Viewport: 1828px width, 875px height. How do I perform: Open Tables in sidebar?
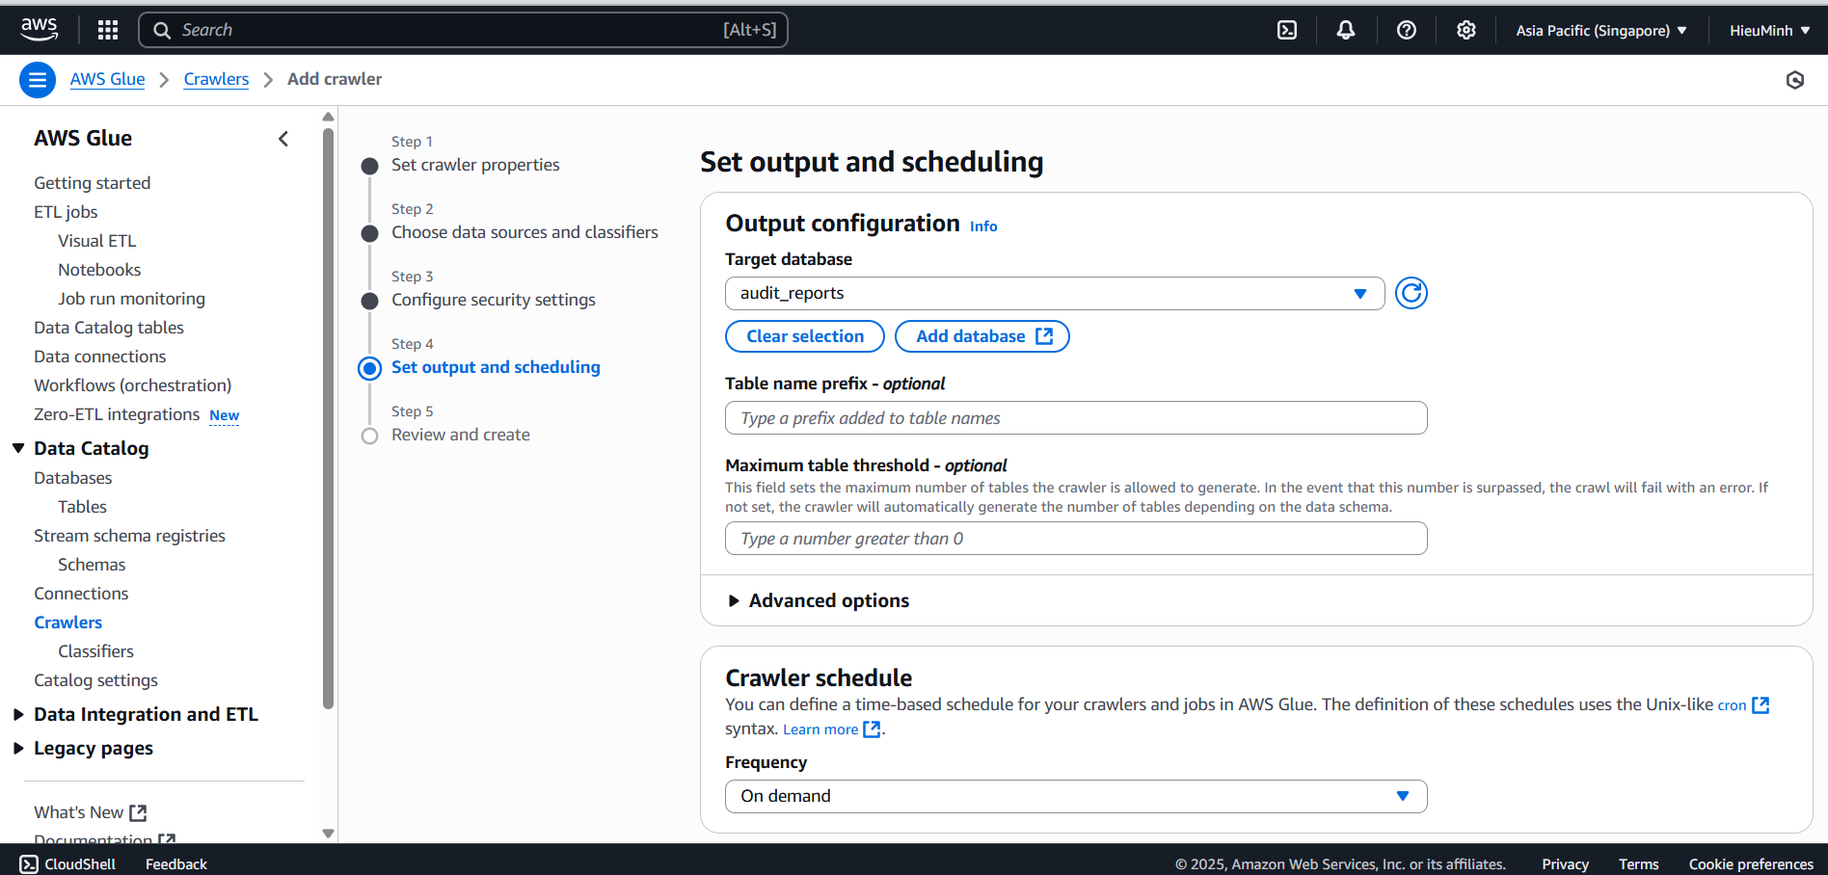(x=82, y=507)
